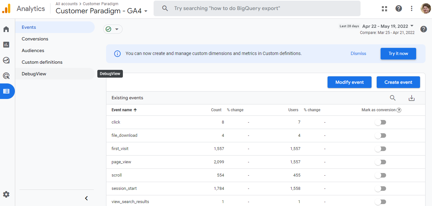Toggle conversion for page_view event

point(381,162)
